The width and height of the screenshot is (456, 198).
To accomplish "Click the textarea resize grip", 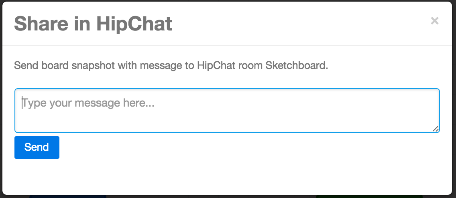I will click(436, 129).
